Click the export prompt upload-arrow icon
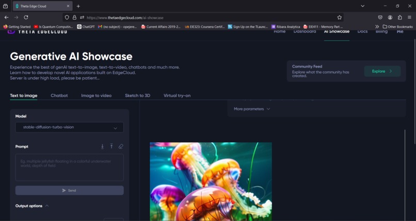This screenshot has height=221, width=416. click(x=111, y=146)
